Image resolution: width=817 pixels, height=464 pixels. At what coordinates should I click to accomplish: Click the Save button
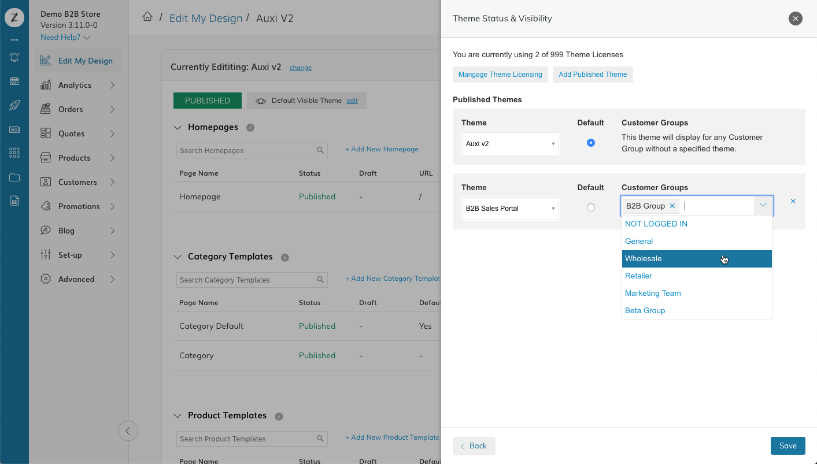pyautogui.click(x=788, y=446)
